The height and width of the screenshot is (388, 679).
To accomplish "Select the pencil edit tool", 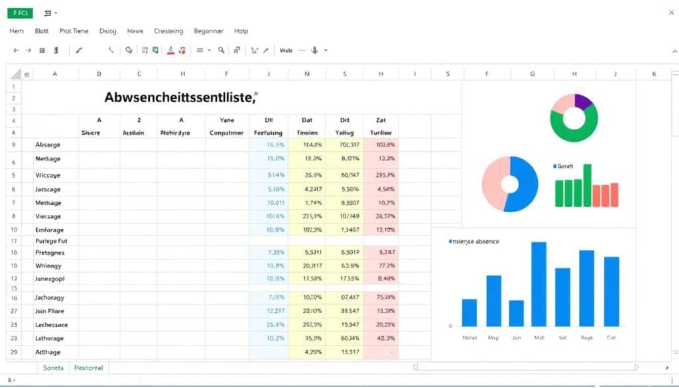I will click(x=79, y=50).
